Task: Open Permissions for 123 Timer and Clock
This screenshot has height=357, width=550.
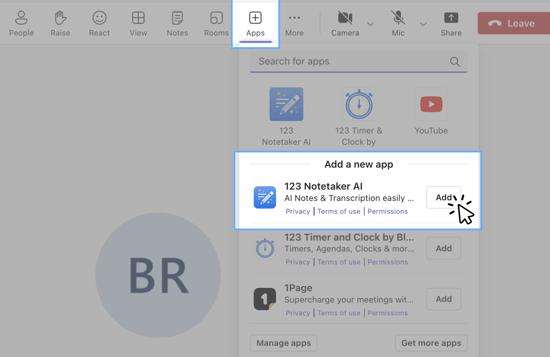Action: [x=388, y=262]
